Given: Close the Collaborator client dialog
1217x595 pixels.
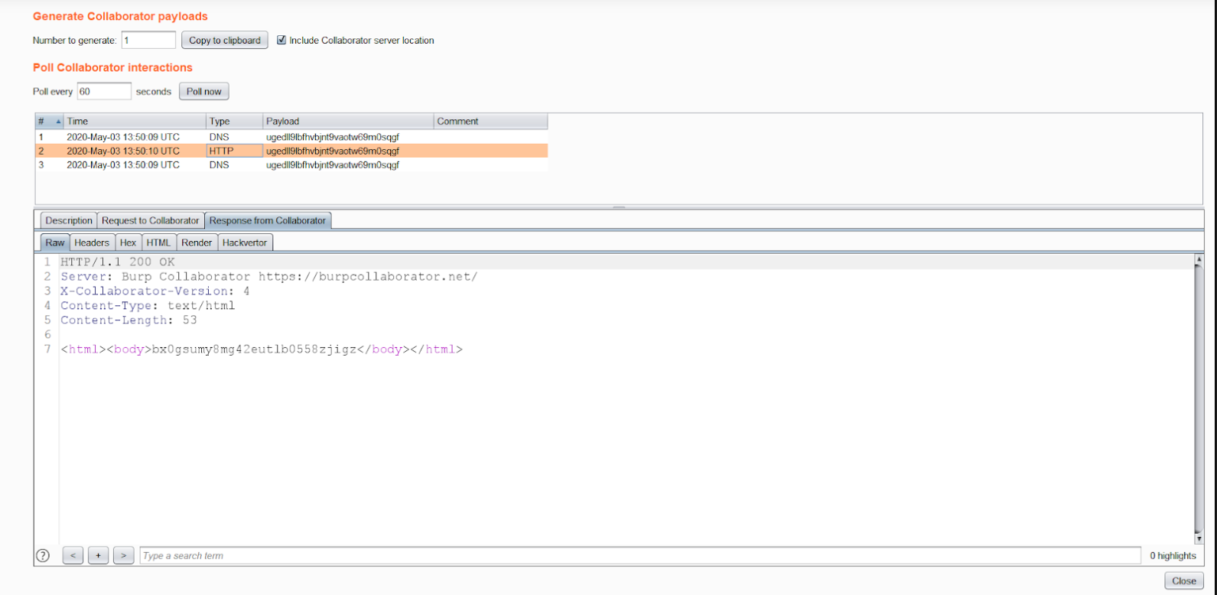Looking at the screenshot, I should point(1184,581).
